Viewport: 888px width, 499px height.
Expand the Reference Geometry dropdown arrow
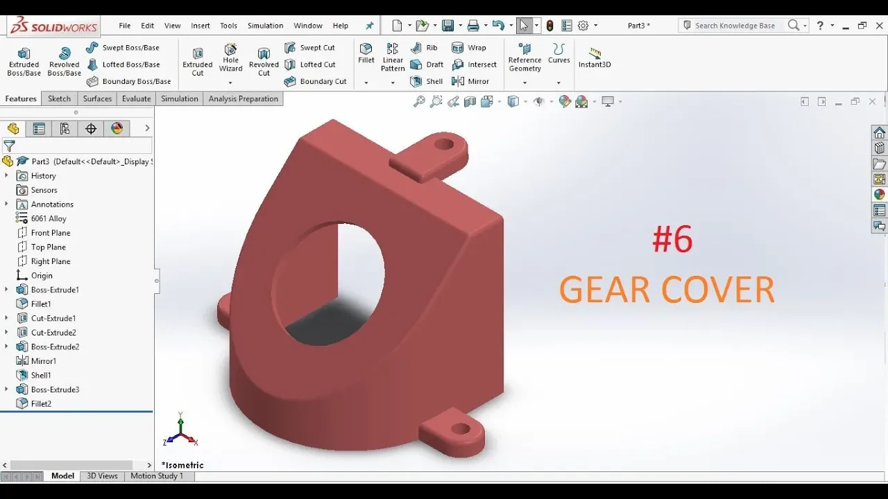tap(524, 82)
